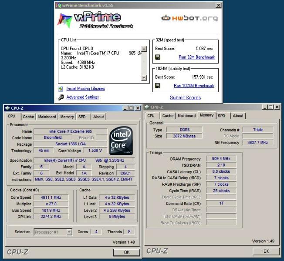The image size is (284, 261).
Task: Click the Bus Speed 181.9 MHz field
Action: (51, 211)
